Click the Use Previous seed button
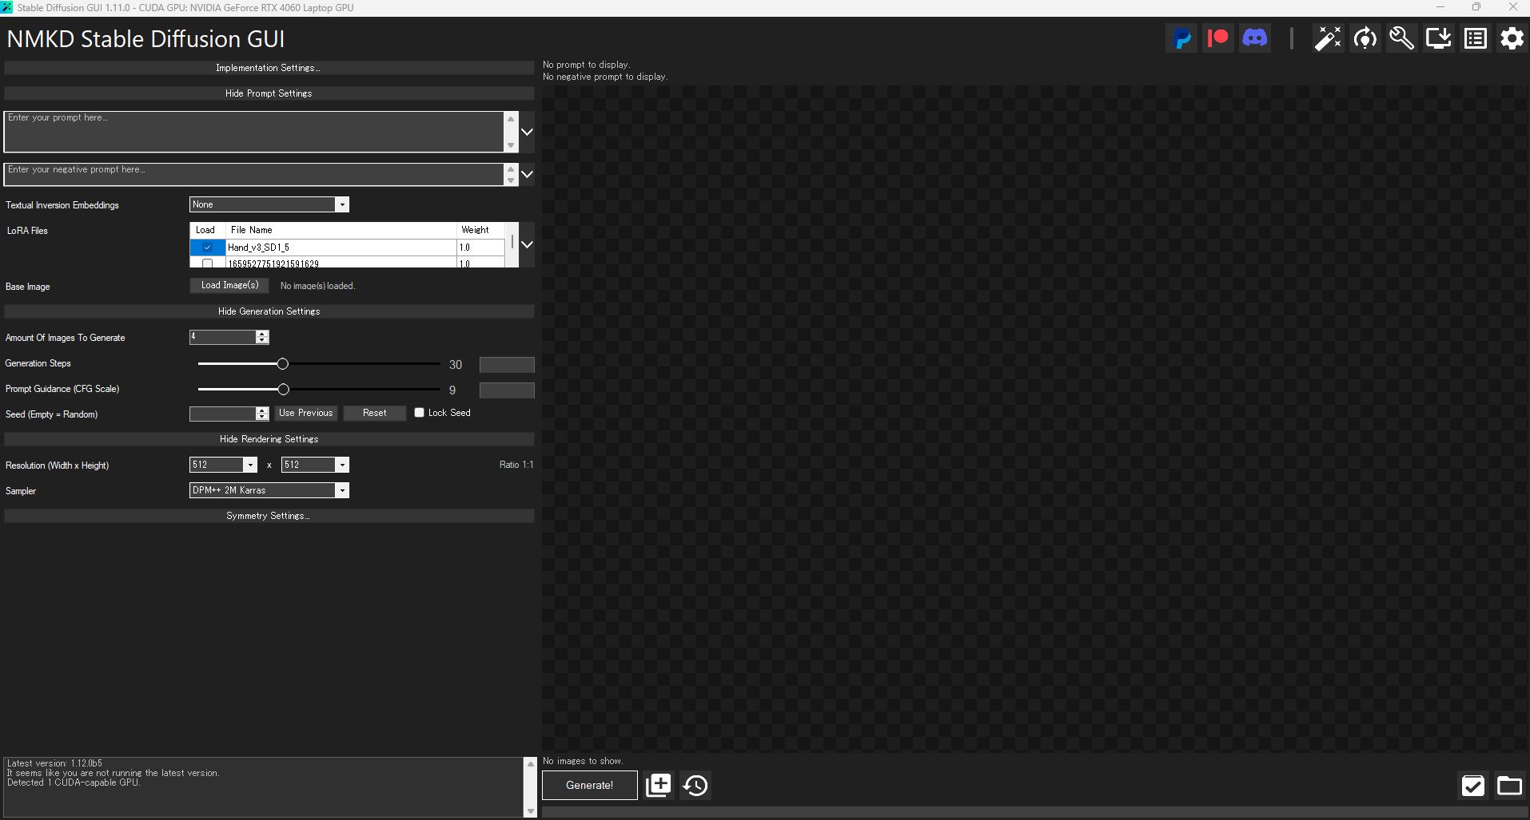The width and height of the screenshot is (1530, 820). coord(306,413)
